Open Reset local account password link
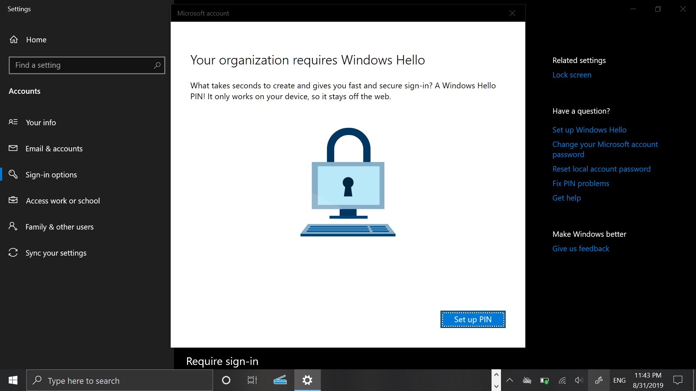Screen dimensions: 696x391 pyautogui.click(x=601, y=169)
